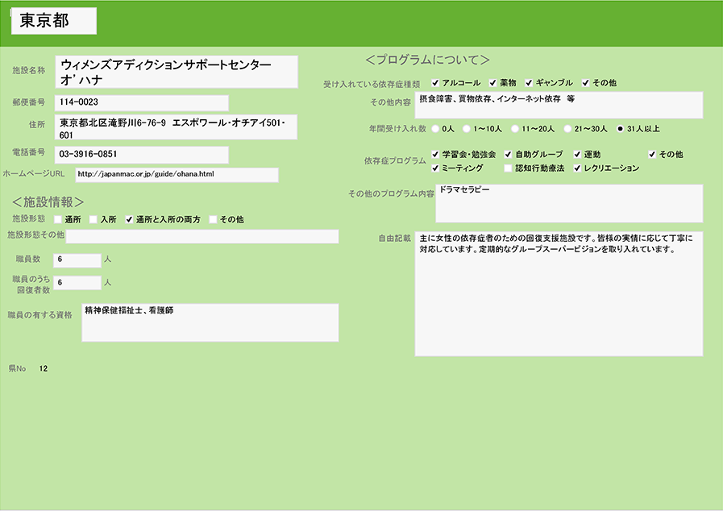Click the 自由記載 text area
The image size is (723, 511).
click(x=559, y=294)
